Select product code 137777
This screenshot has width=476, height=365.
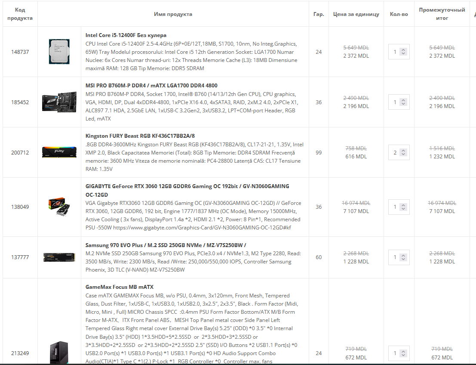[x=20, y=257]
